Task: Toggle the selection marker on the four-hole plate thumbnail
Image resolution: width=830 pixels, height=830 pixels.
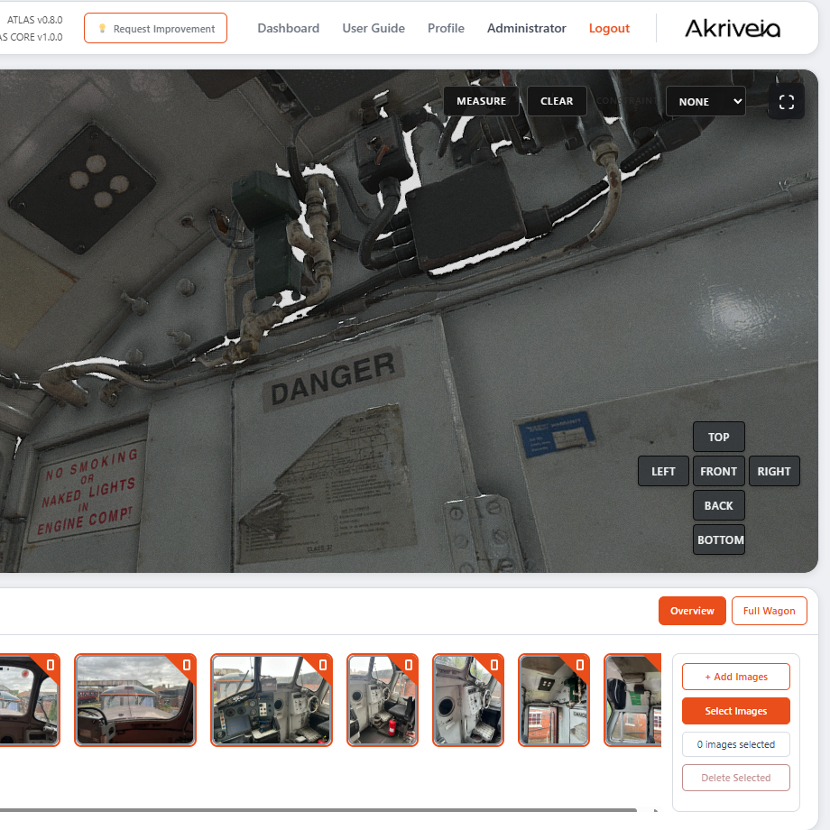Action: 580,664
